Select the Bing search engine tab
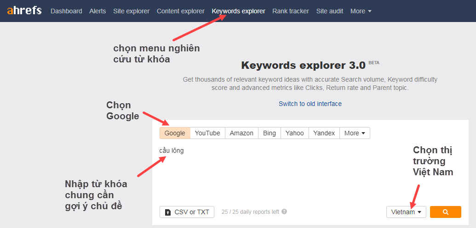The width and height of the screenshot is (476, 228). [x=270, y=133]
